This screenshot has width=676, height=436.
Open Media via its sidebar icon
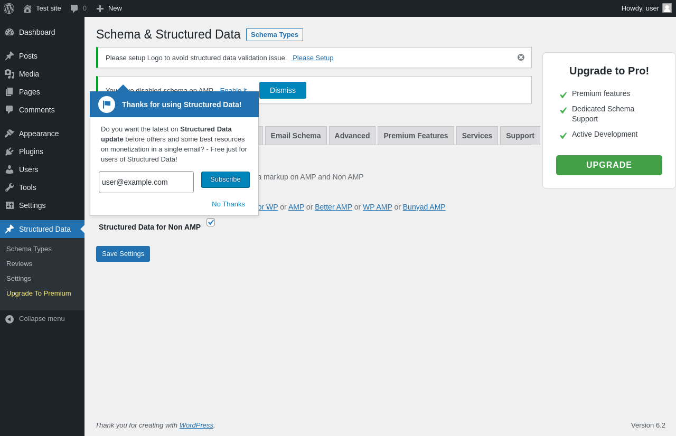click(x=10, y=74)
